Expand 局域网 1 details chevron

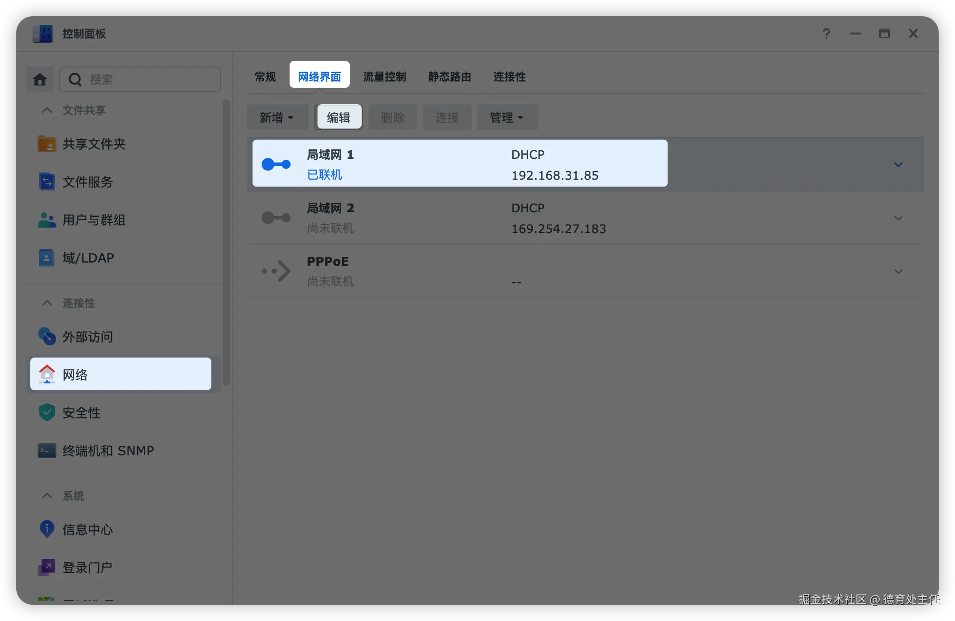tap(898, 164)
